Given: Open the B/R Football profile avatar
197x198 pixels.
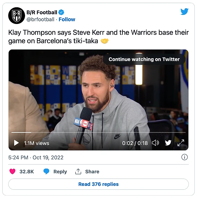Looking at the screenshot, I should tap(17, 16).
